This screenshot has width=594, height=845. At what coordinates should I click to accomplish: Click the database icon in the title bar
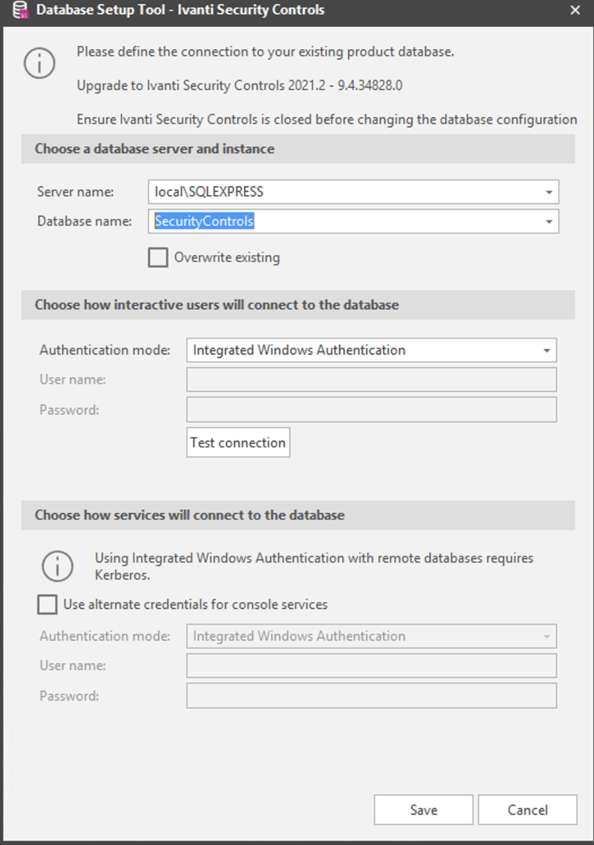pyautogui.click(x=21, y=10)
